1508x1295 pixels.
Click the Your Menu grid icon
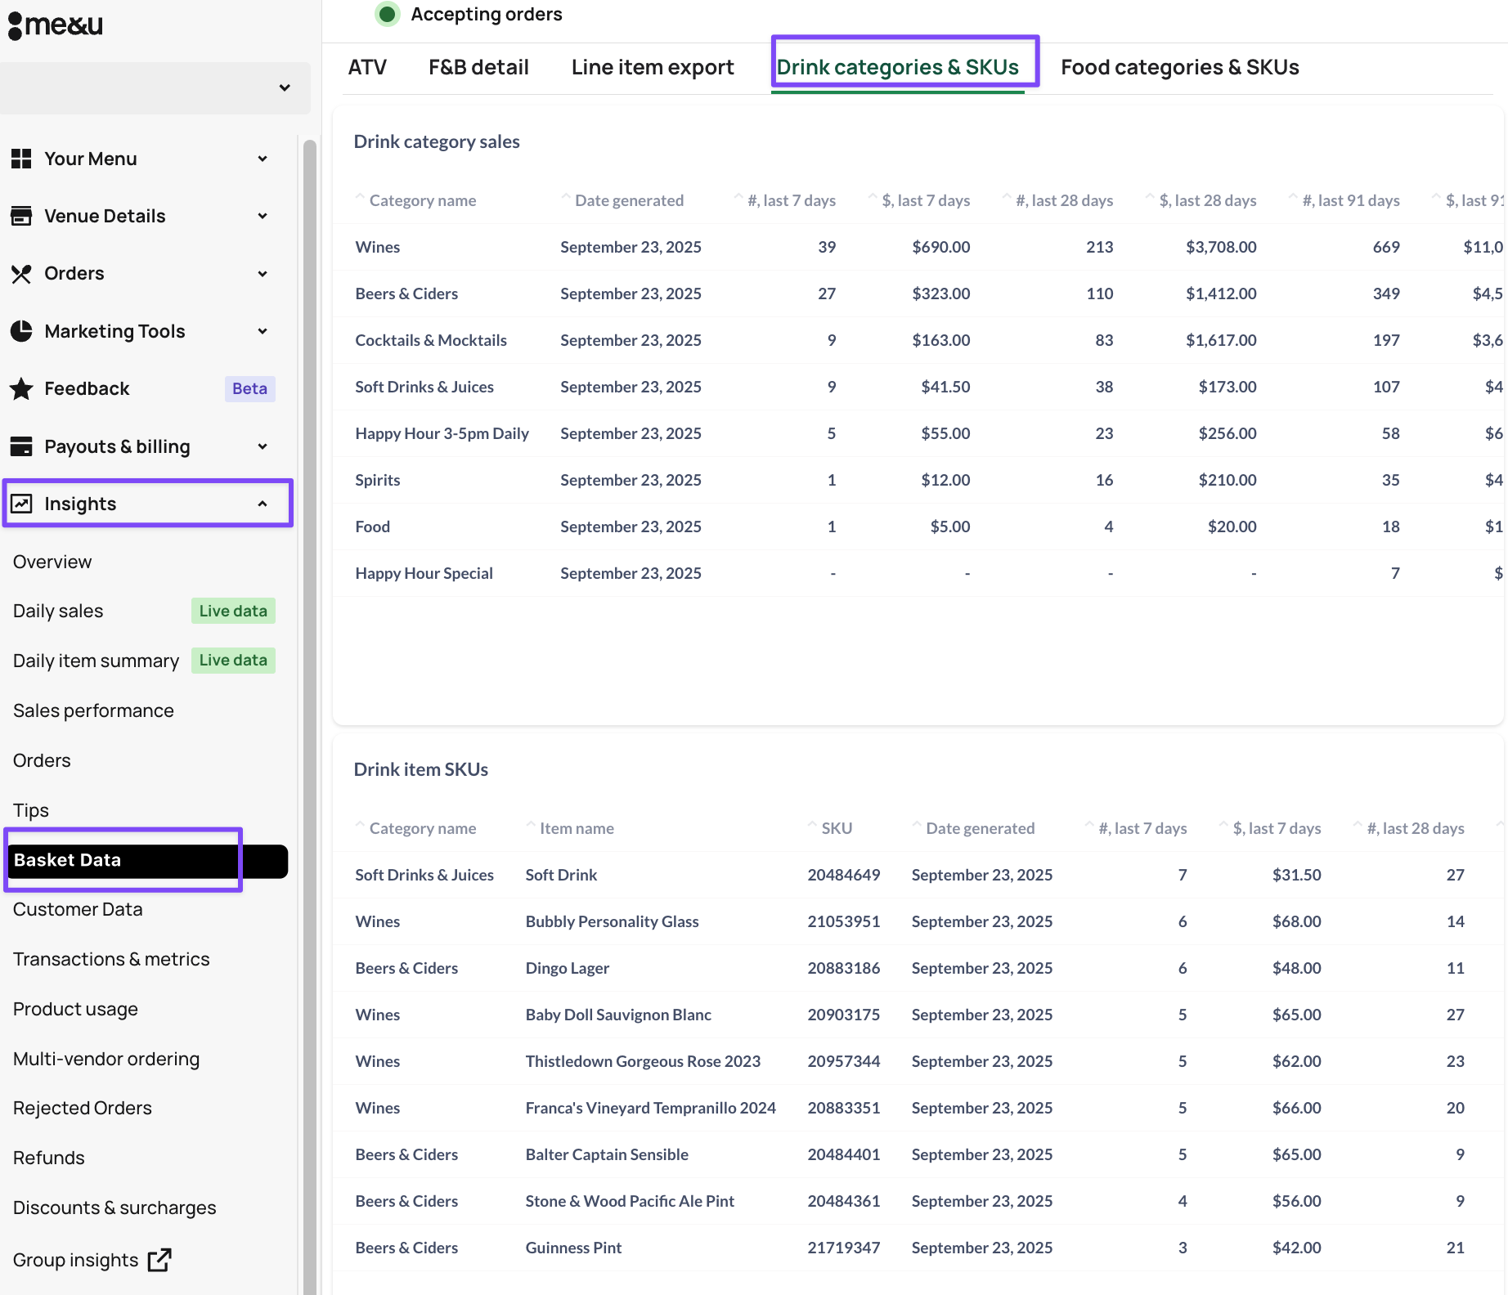(x=21, y=159)
